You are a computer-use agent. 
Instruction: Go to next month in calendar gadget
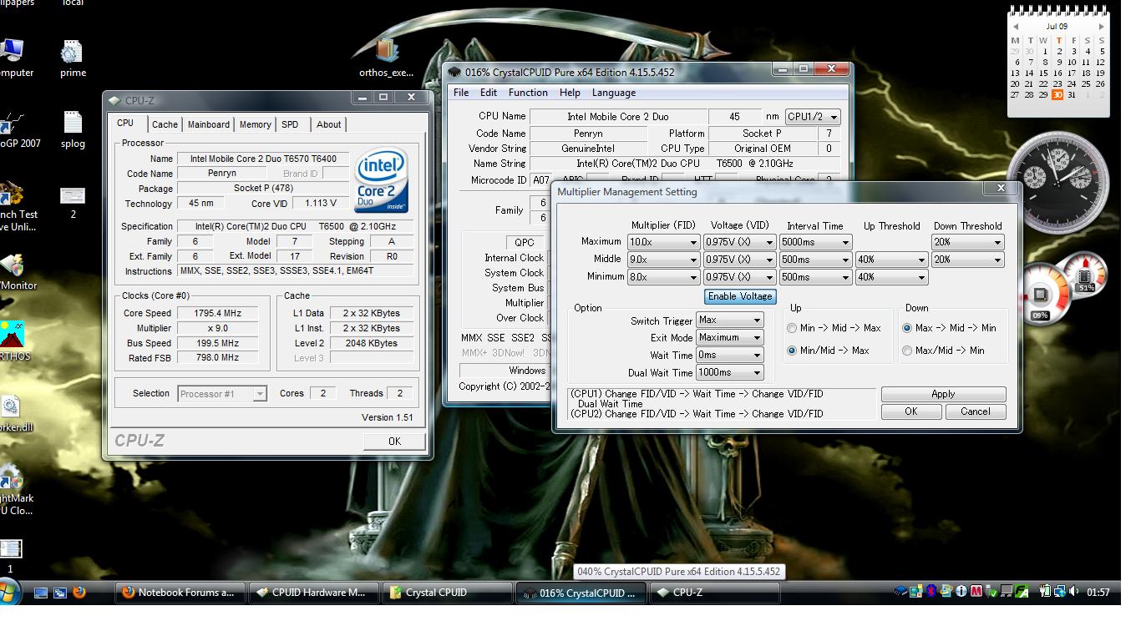click(x=1101, y=27)
